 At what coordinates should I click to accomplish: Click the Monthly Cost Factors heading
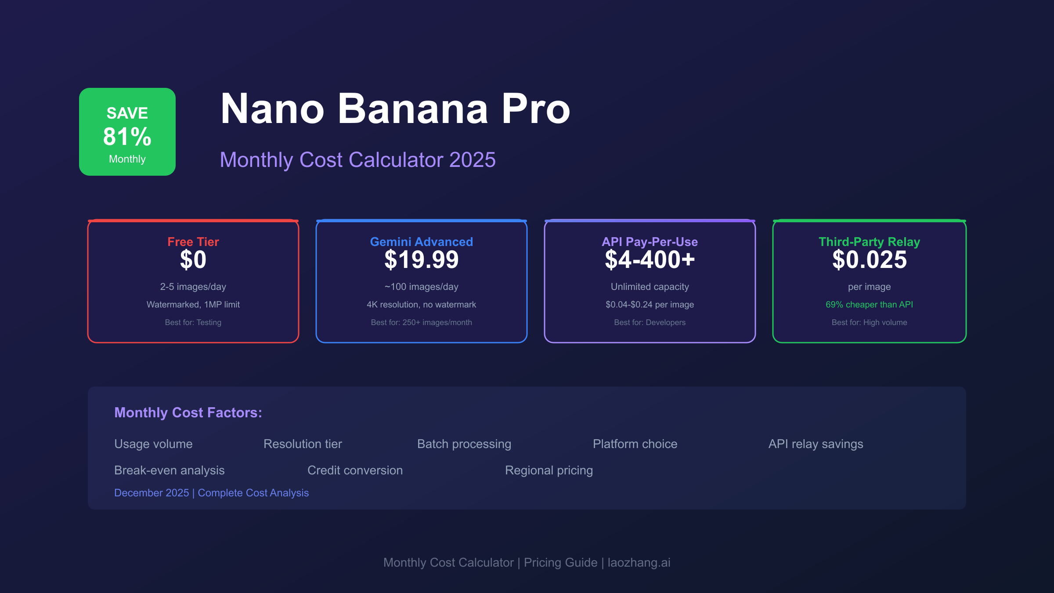coord(188,412)
